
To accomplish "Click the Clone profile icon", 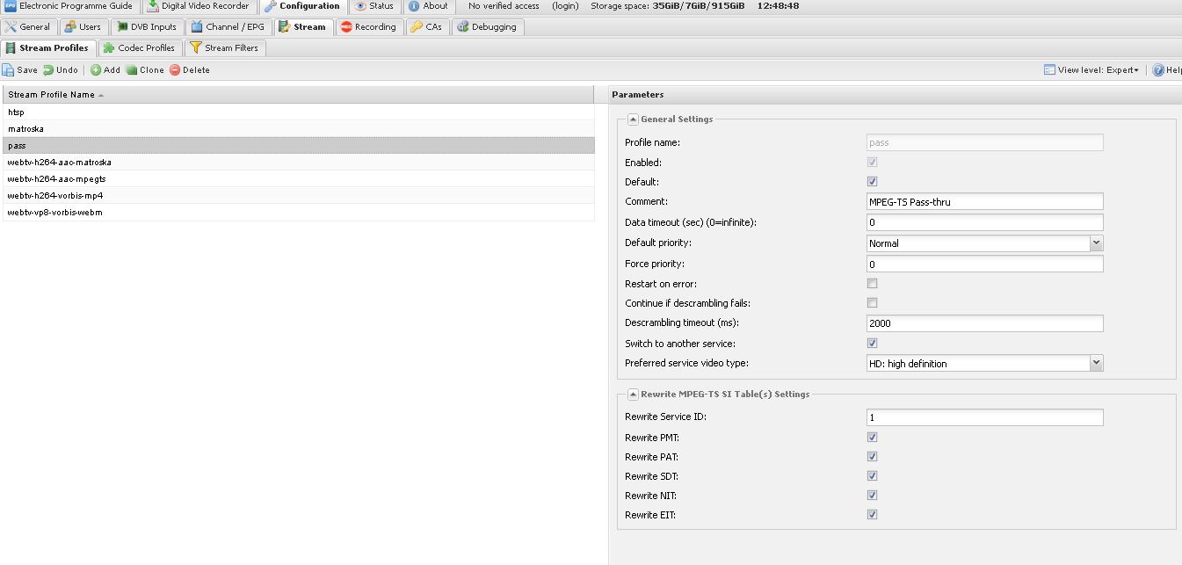I will point(132,70).
